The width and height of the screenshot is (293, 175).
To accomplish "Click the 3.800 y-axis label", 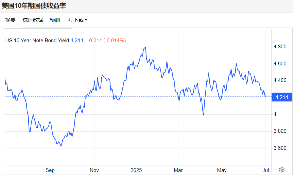I will pos(280,131).
